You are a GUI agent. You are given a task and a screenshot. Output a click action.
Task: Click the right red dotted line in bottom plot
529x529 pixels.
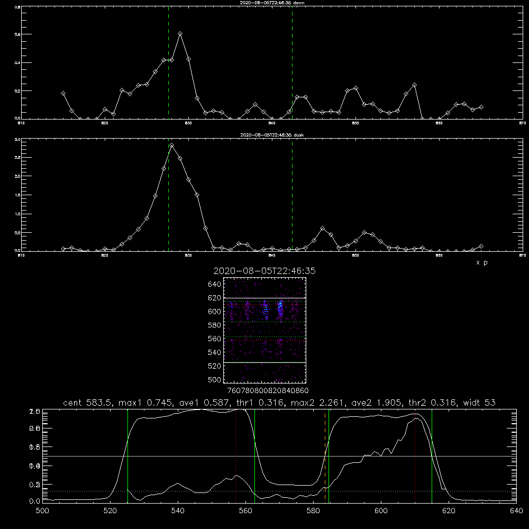415,455
